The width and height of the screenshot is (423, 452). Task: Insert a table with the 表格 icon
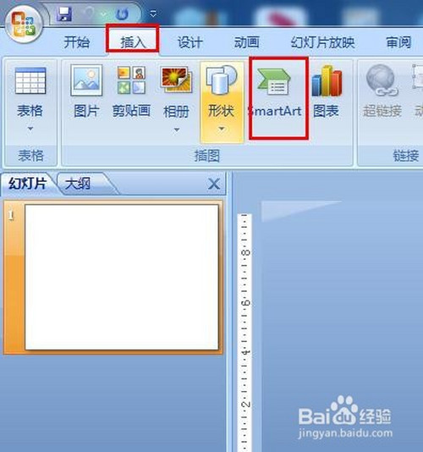tap(30, 80)
